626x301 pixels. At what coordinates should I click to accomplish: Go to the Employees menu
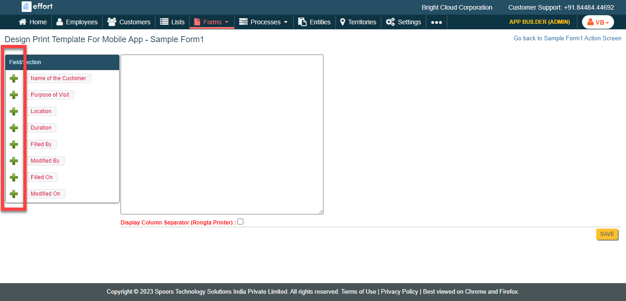(x=77, y=22)
